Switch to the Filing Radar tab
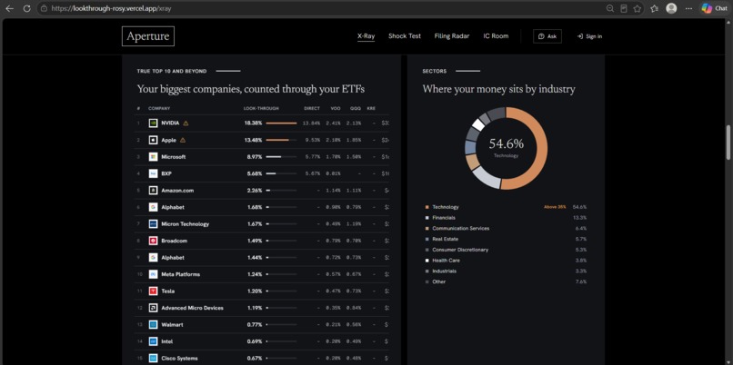 (x=452, y=36)
